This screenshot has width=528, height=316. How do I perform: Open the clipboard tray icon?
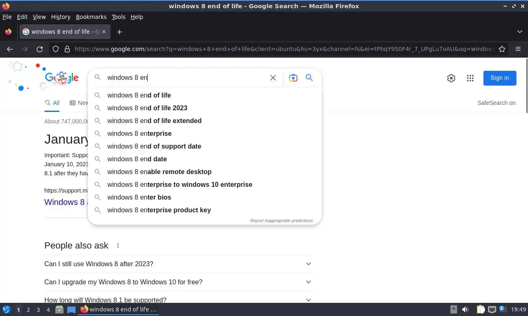(481, 309)
